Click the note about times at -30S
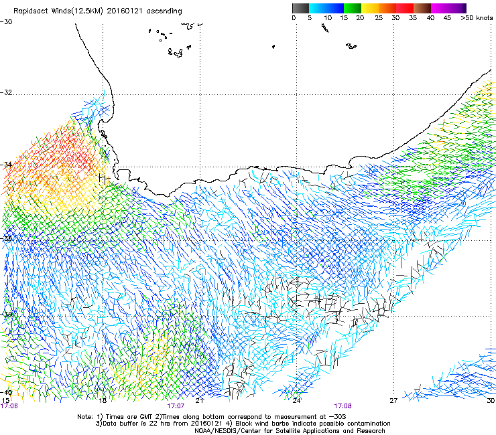Viewport: 496px width, 435px height. click(249, 417)
